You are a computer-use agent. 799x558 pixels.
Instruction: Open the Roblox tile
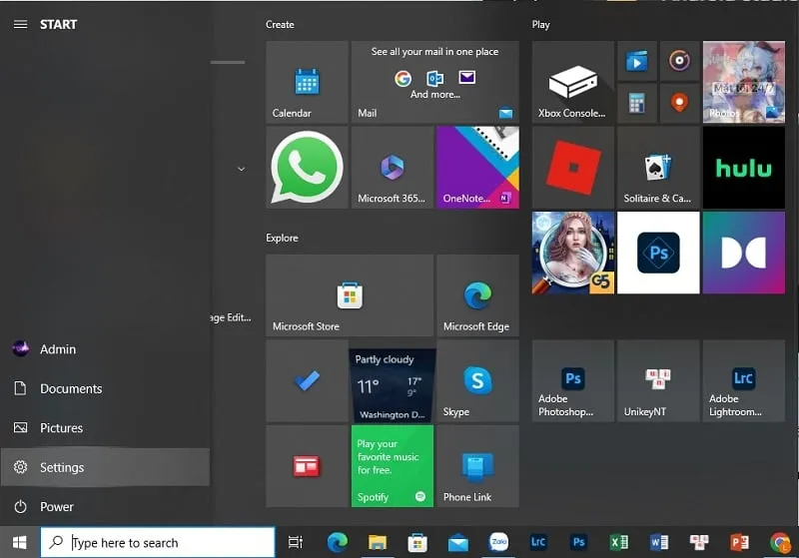click(x=572, y=167)
